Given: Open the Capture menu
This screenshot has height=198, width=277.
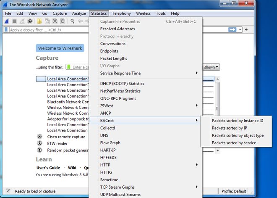Looking at the screenshot, I should click(60, 13).
